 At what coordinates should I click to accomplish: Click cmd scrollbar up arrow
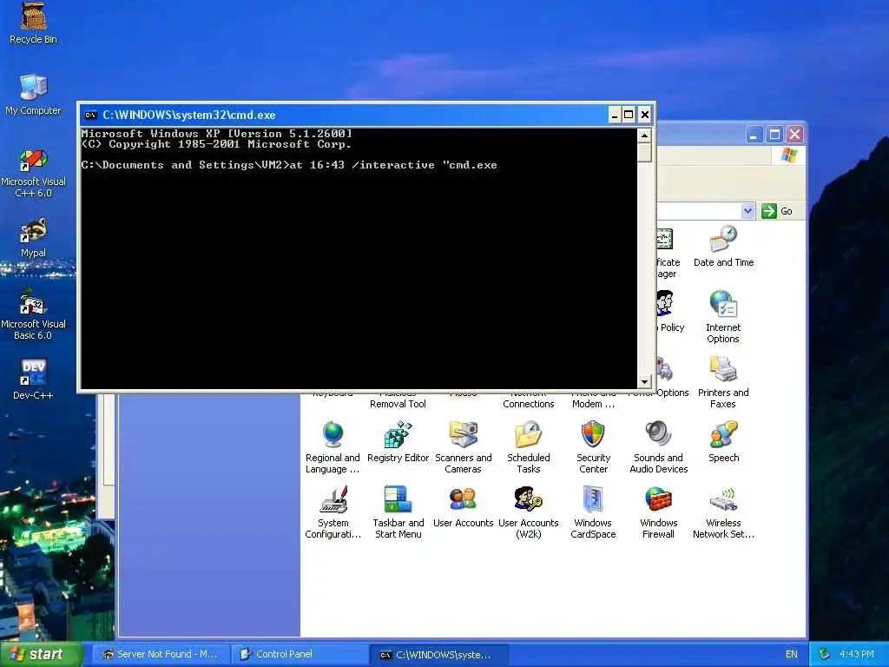pyautogui.click(x=644, y=135)
